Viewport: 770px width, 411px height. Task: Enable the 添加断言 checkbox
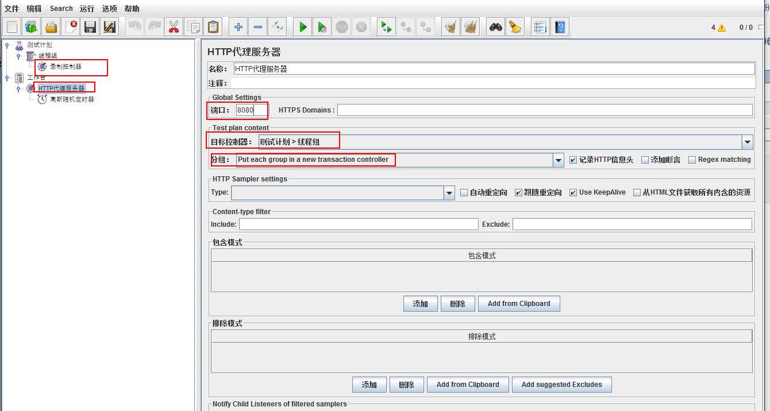[x=645, y=160]
